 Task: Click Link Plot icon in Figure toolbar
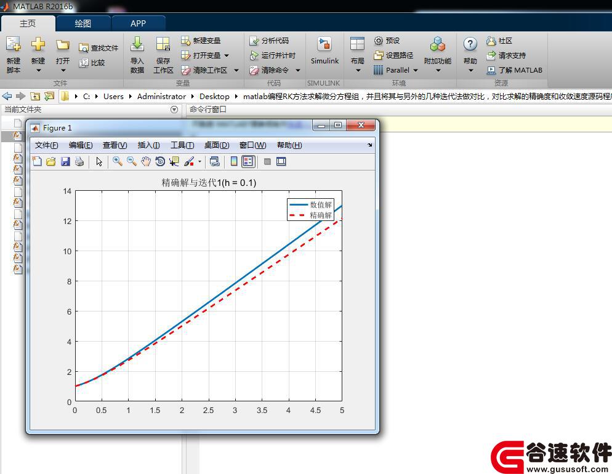pos(214,161)
